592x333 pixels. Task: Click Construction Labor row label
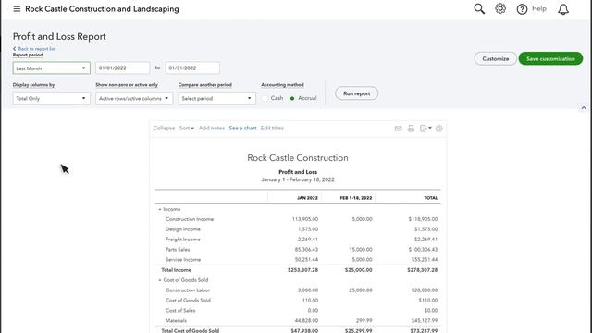[188, 290]
